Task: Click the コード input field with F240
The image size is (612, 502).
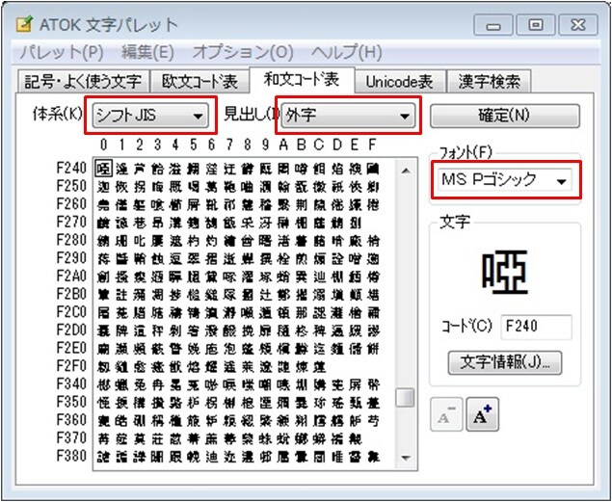Action: [x=536, y=326]
